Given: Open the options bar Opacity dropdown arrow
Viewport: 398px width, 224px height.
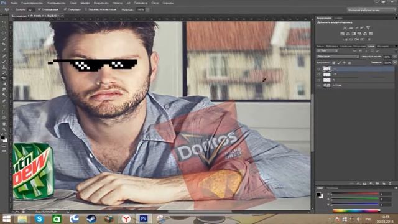Looking at the screenshot, I should [147, 9].
